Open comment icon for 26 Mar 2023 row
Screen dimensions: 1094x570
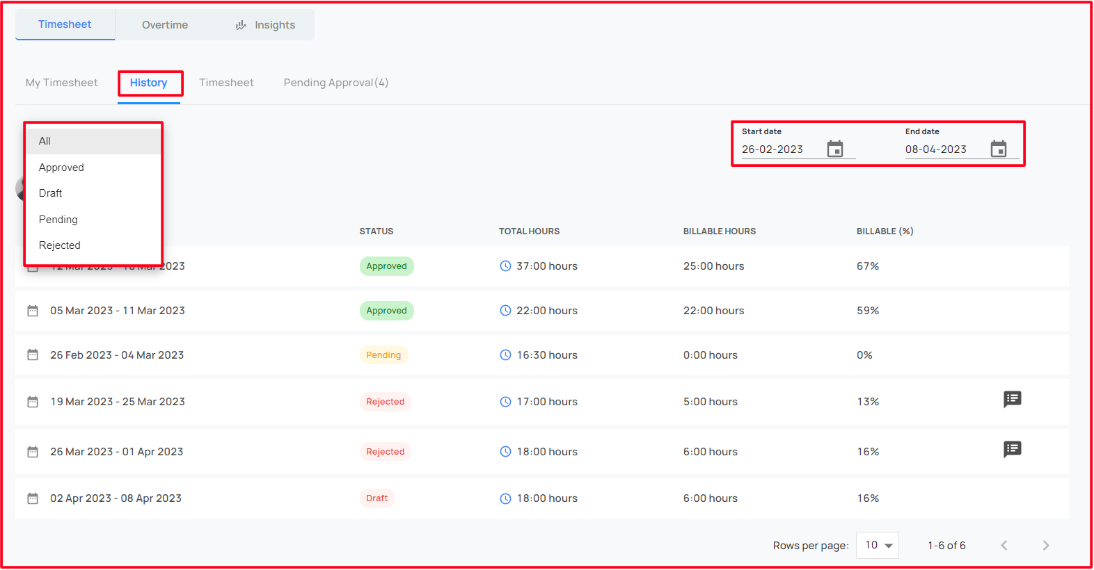(x=1013, y=449)
